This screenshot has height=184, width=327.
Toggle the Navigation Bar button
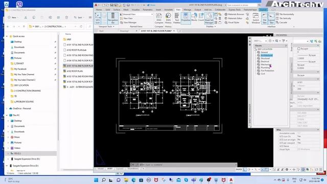point(113,18)
